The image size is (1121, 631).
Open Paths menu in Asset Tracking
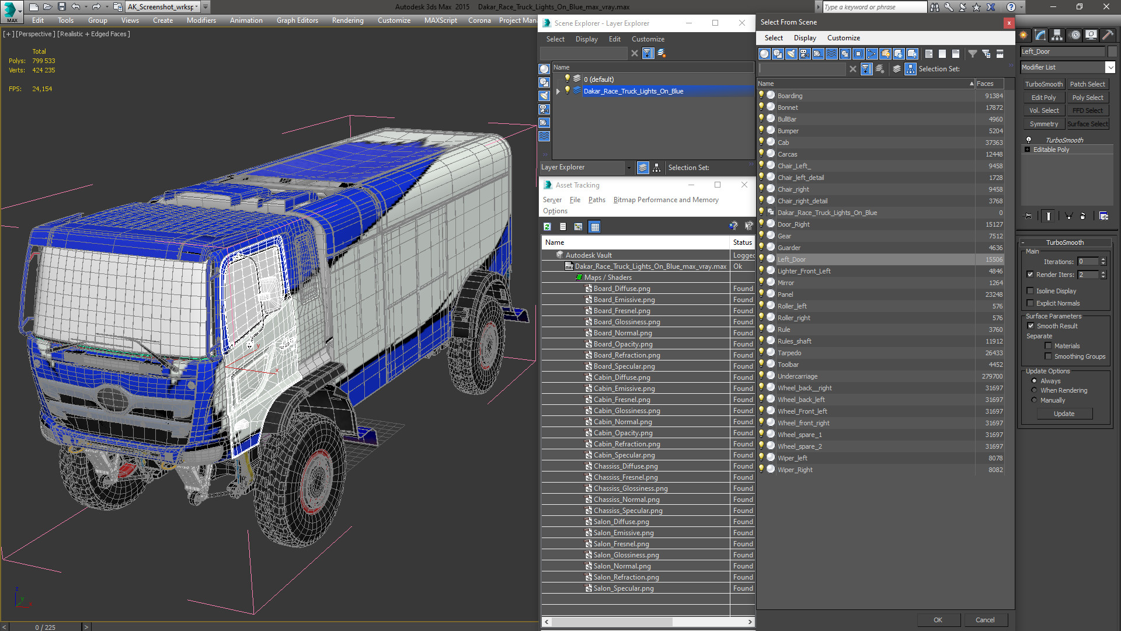tap(597, 200)
